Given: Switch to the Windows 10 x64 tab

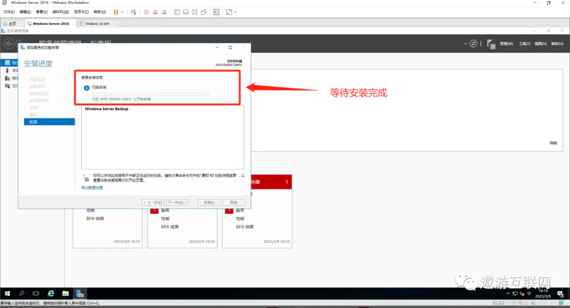Looking at the screenshot, I should pyautogui.click(x=98, y=23).
